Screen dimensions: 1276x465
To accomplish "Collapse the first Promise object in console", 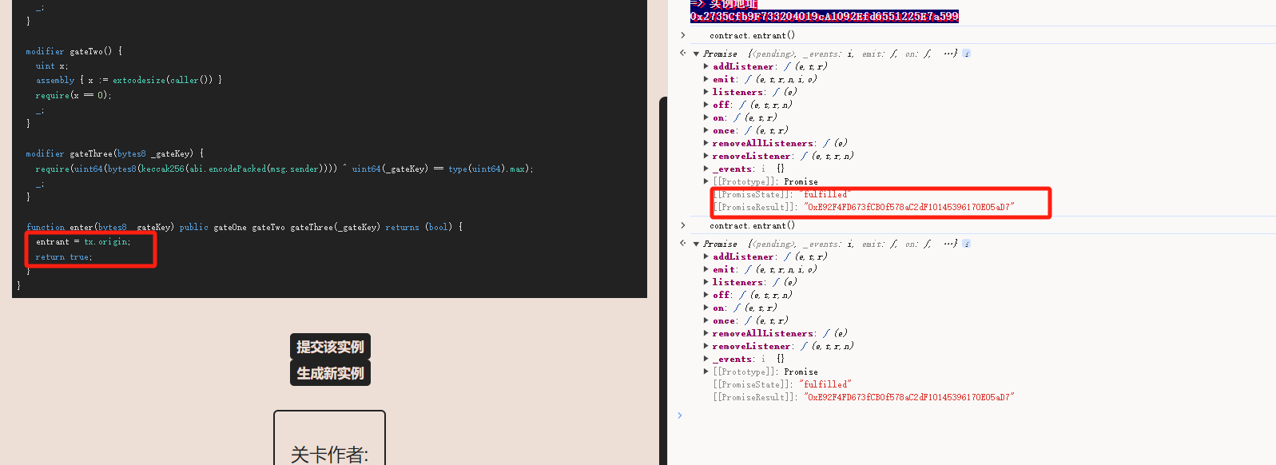I will [x=696, y=54].
